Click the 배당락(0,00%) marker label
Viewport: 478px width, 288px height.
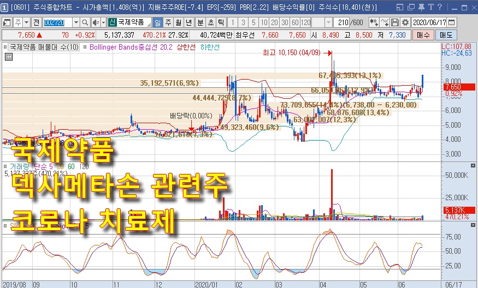coord(191,116)
